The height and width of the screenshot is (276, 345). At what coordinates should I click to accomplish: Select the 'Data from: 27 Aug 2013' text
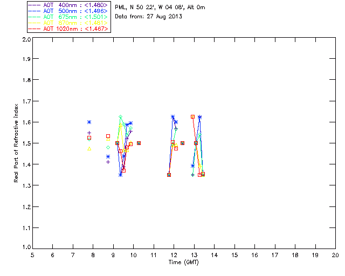coord(149,17)
